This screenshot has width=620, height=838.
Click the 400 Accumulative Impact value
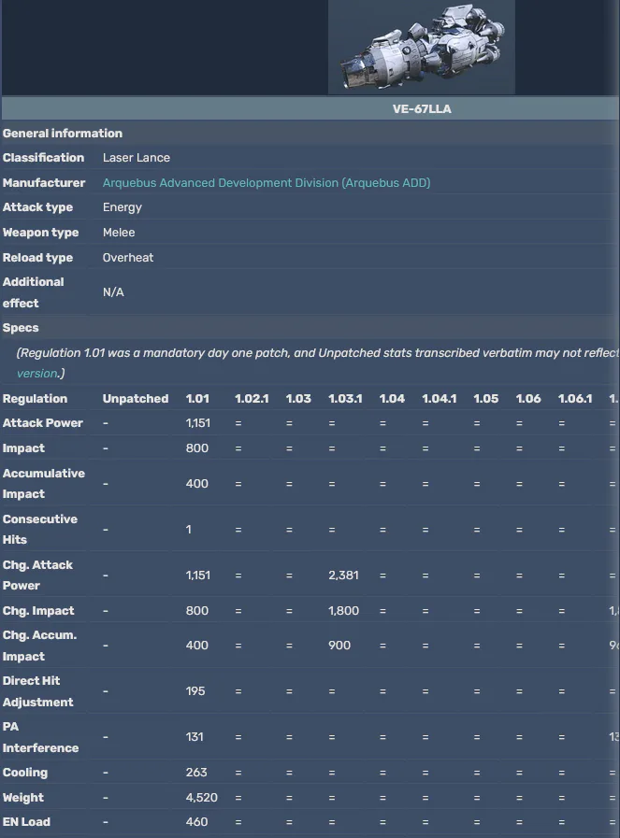click(197, 484)
